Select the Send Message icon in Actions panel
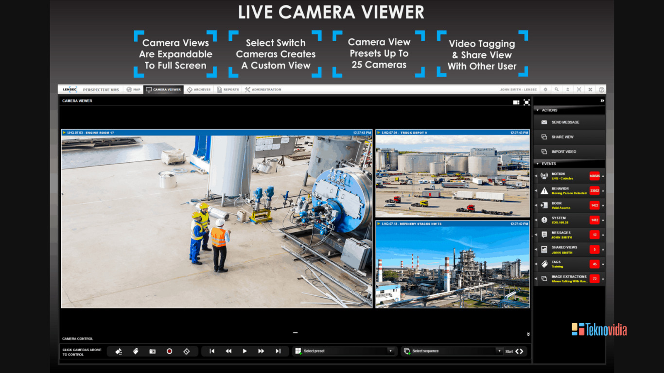664x373 pixels. coord(544,122)
